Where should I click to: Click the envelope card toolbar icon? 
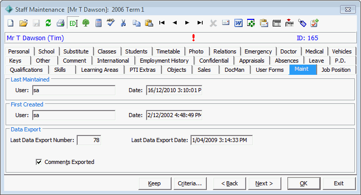pos(226,23)
